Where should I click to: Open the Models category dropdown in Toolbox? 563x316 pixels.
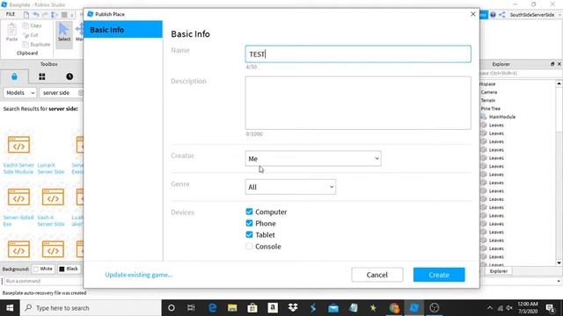[20, 93]
